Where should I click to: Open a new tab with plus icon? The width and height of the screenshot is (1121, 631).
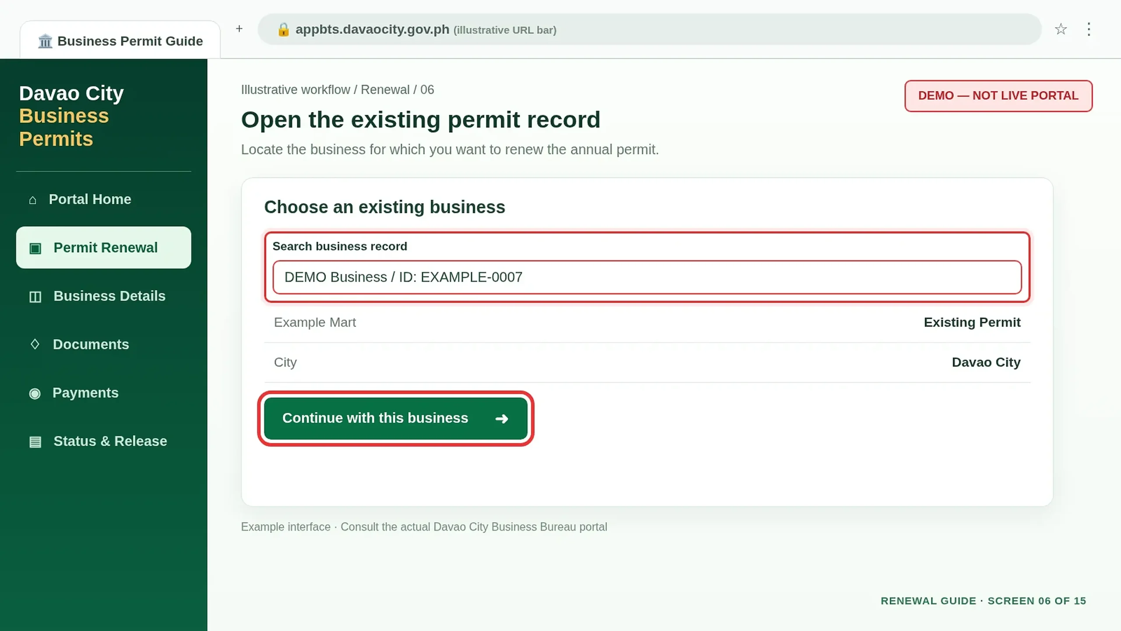coord(239,29)
